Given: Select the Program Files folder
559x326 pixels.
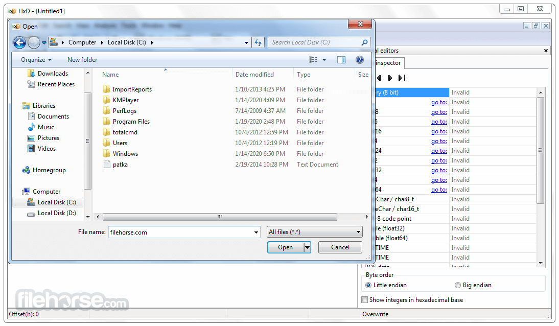Looking at the screenshot, I should click(131, 122).
